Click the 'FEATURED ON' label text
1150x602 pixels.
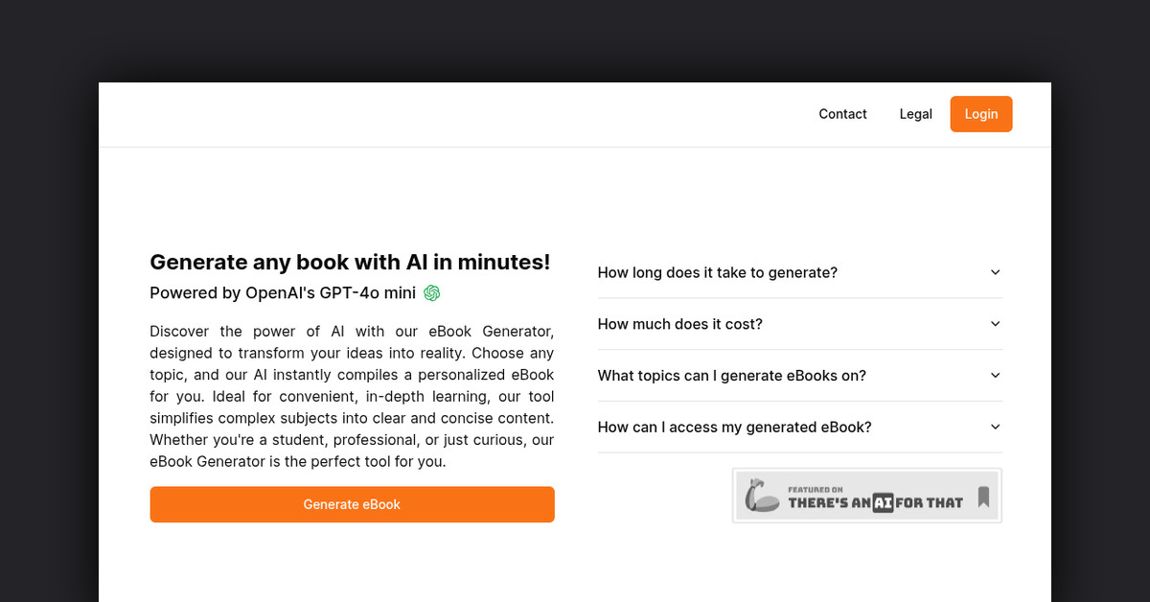pos(816,490)
